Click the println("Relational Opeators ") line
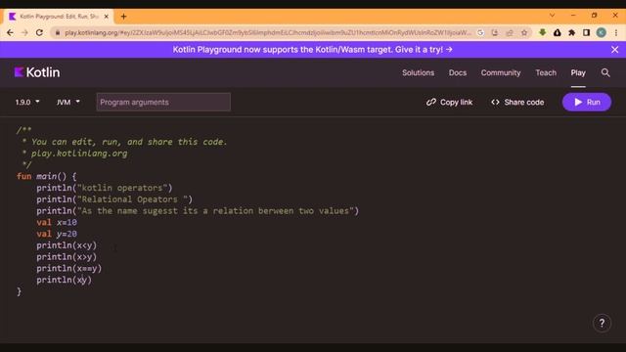Viewport: 626px width, 352px height. pos(114,199)
